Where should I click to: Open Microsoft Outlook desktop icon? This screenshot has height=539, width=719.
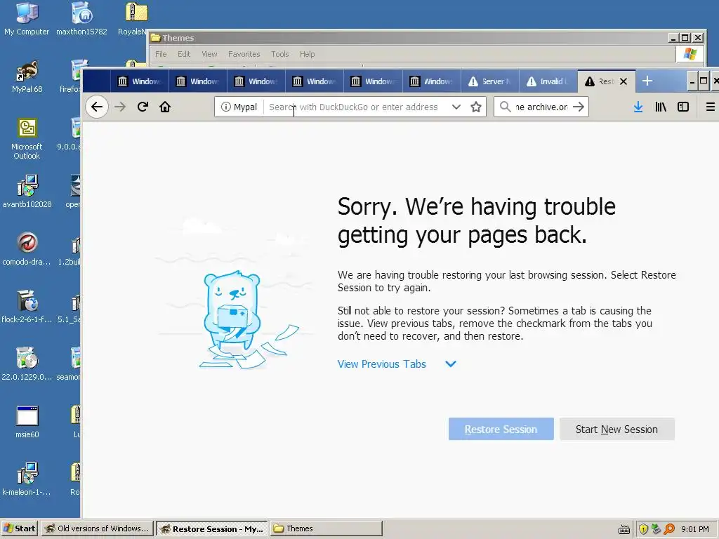27,138
